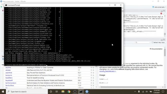Click the Command Prompt title bar icon
167x94 pixels.
coord(6,5)
